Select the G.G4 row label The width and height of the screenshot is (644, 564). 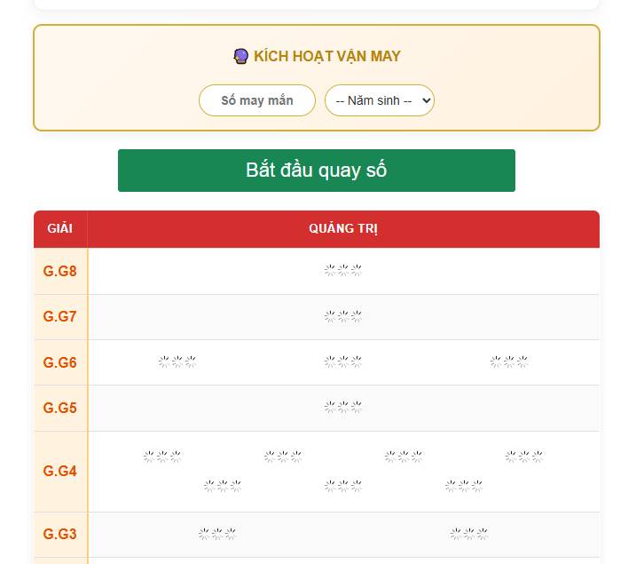(60, 471)
